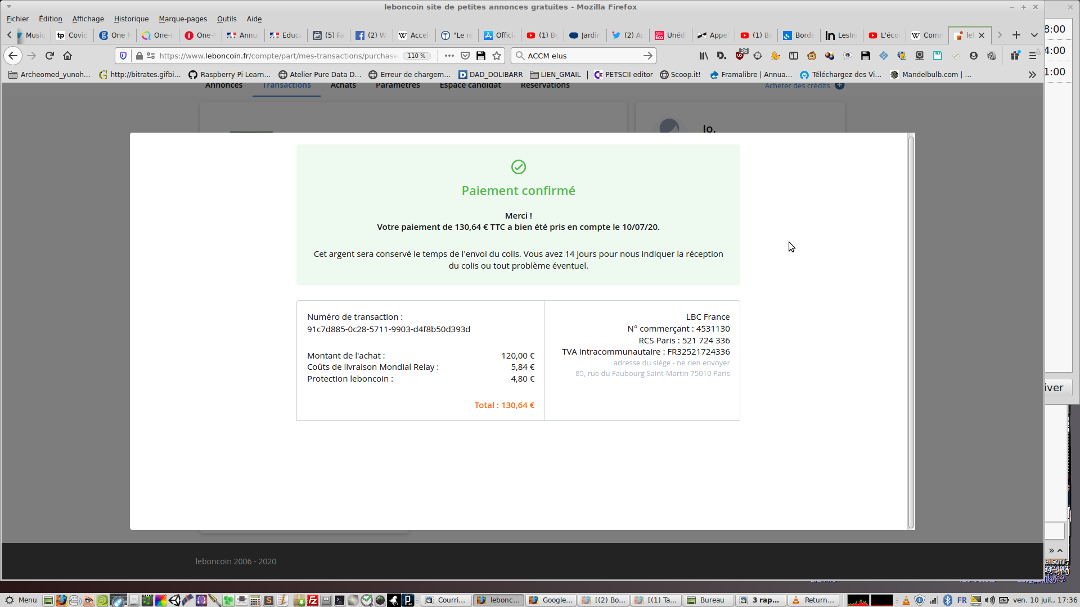Open the Historique menu
The image size is (1080, 607).
(131, 19)
